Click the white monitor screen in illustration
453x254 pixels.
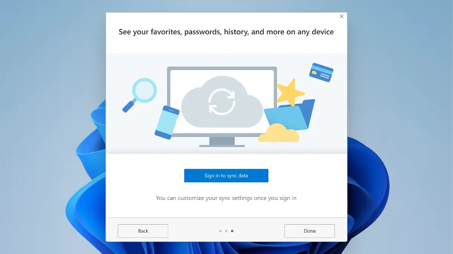tap(222, 102)
